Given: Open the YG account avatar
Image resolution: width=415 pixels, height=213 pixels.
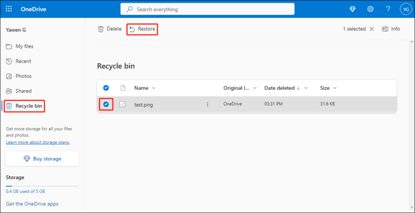Looking at the screenshot, I should (406, 9).
